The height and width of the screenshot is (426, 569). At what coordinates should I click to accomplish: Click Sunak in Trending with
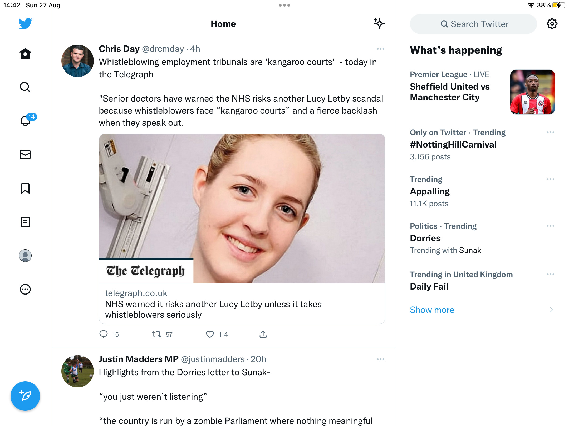(x=470, y=250)
